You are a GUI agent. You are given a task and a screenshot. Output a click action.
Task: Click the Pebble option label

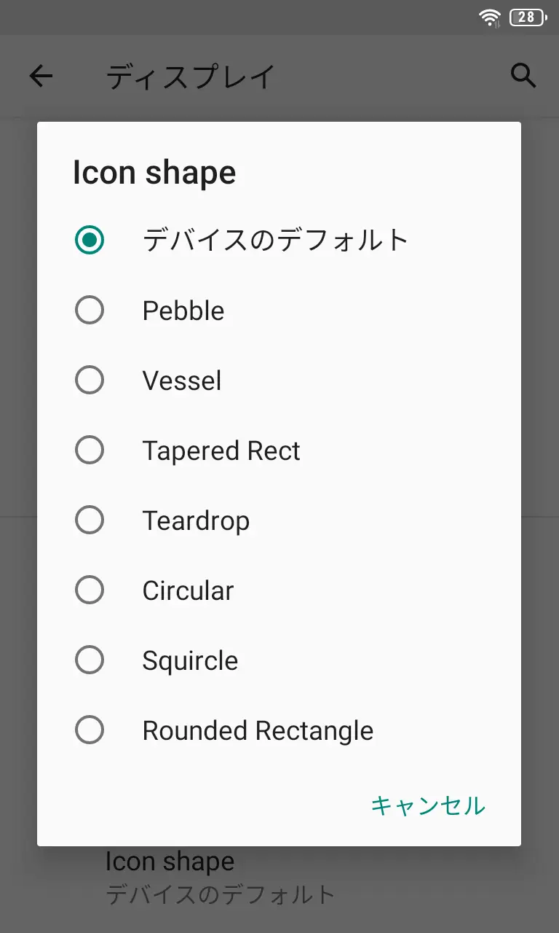(183, 311)
